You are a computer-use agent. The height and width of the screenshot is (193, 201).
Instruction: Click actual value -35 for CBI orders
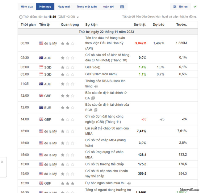[x=144, y=119]
